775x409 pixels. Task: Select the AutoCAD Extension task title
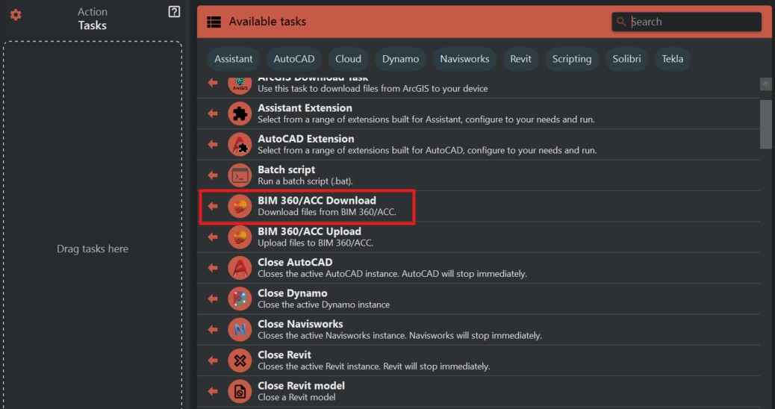click(x=306, y=139)
